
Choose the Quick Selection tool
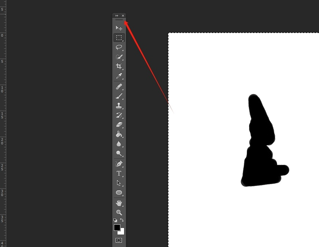tap(119, 57)
